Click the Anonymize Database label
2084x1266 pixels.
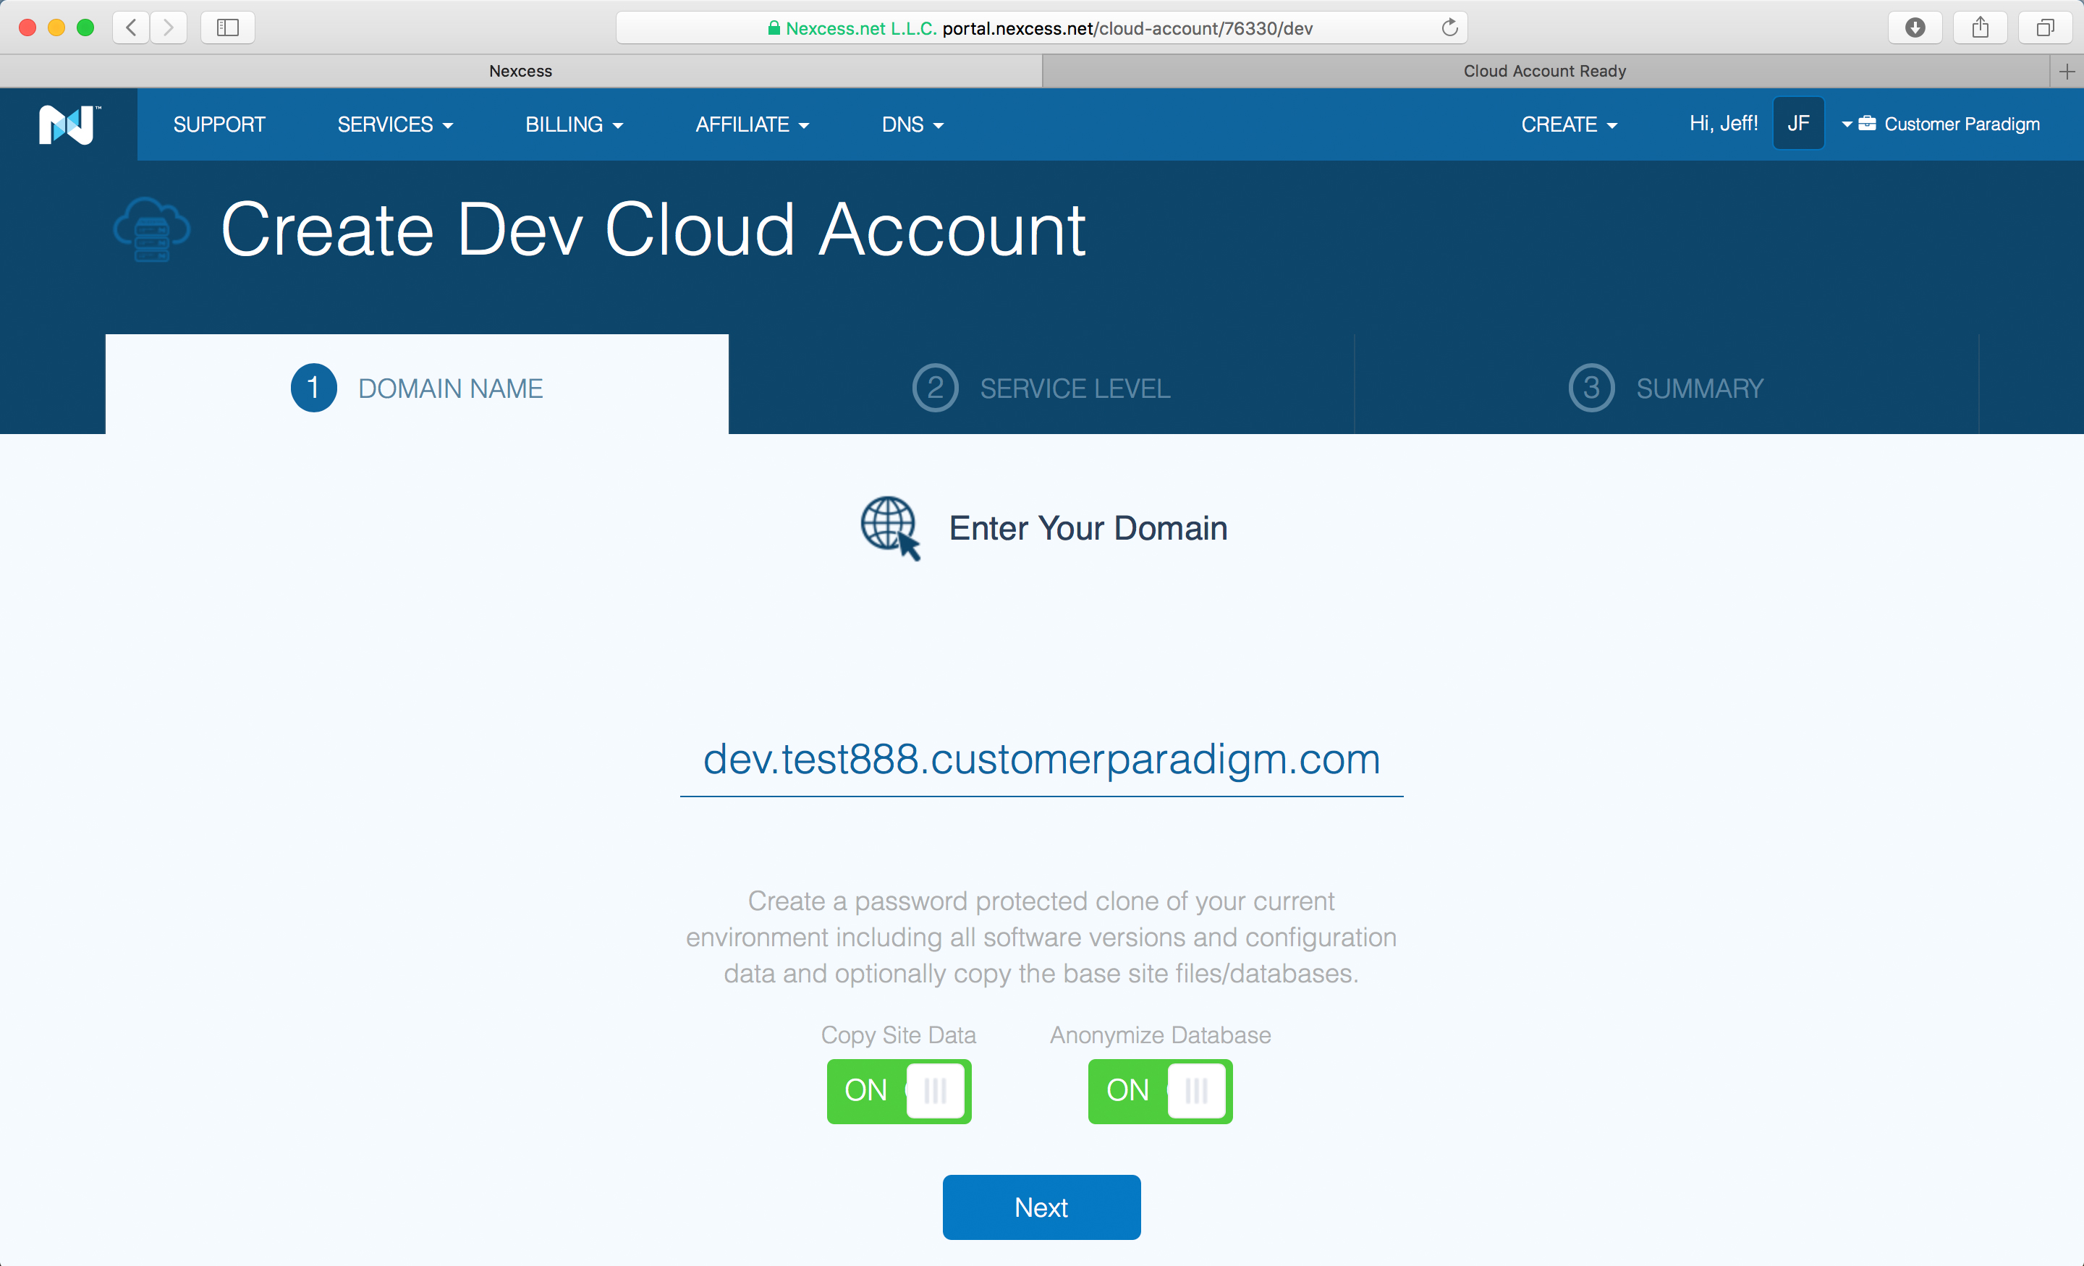coord(1161,1035)
